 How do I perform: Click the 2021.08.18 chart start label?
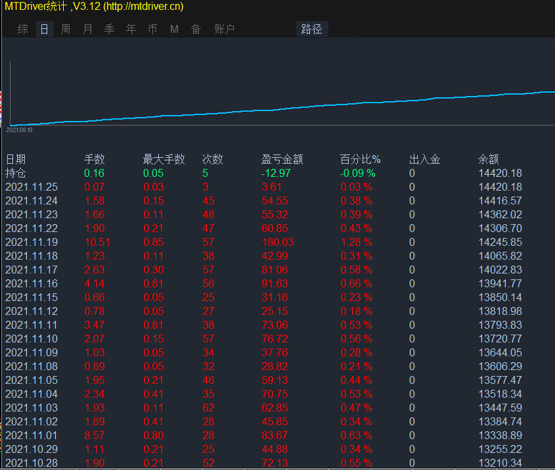[x=19, y=130]
